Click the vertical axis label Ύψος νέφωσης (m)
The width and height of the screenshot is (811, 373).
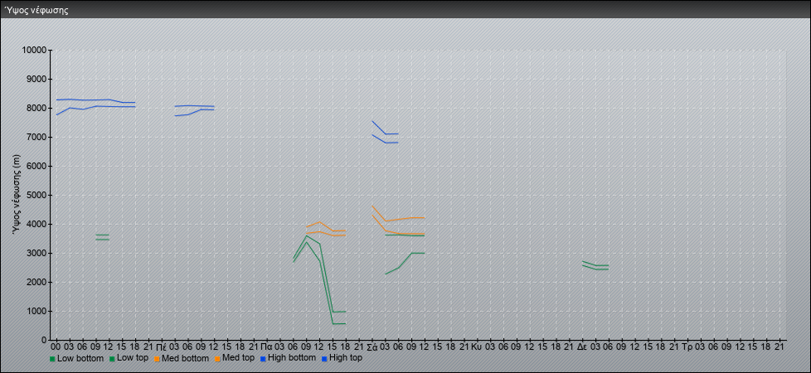coord(17,195)
